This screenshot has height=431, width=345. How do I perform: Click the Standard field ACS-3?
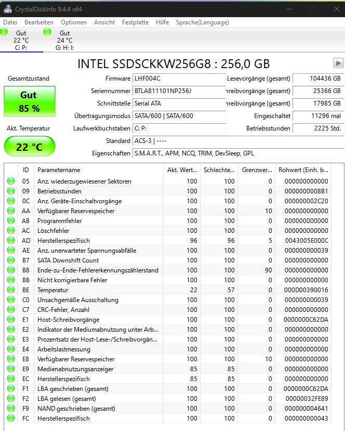pos(238,141)
